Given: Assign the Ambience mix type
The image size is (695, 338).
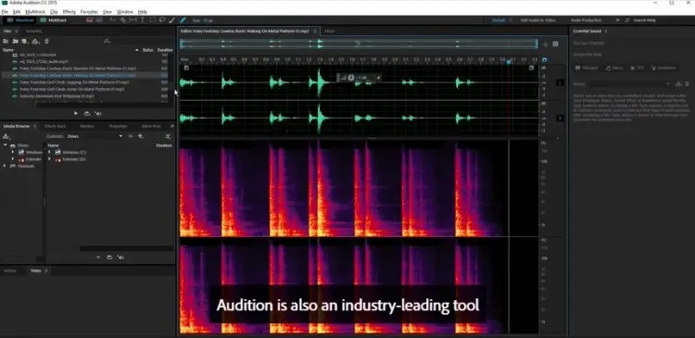Looking at the screenshot, I should [x=663, y=69].
